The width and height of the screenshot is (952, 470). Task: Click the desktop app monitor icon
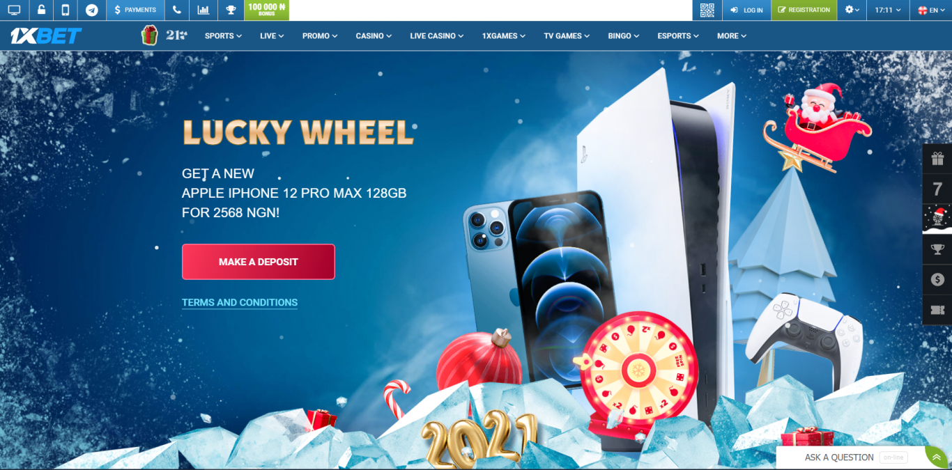[x=14, y=10]
